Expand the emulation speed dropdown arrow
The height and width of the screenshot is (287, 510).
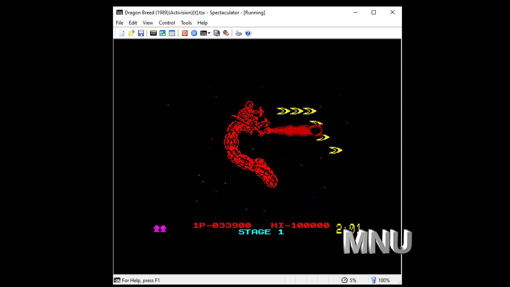[x=209, y=33]
